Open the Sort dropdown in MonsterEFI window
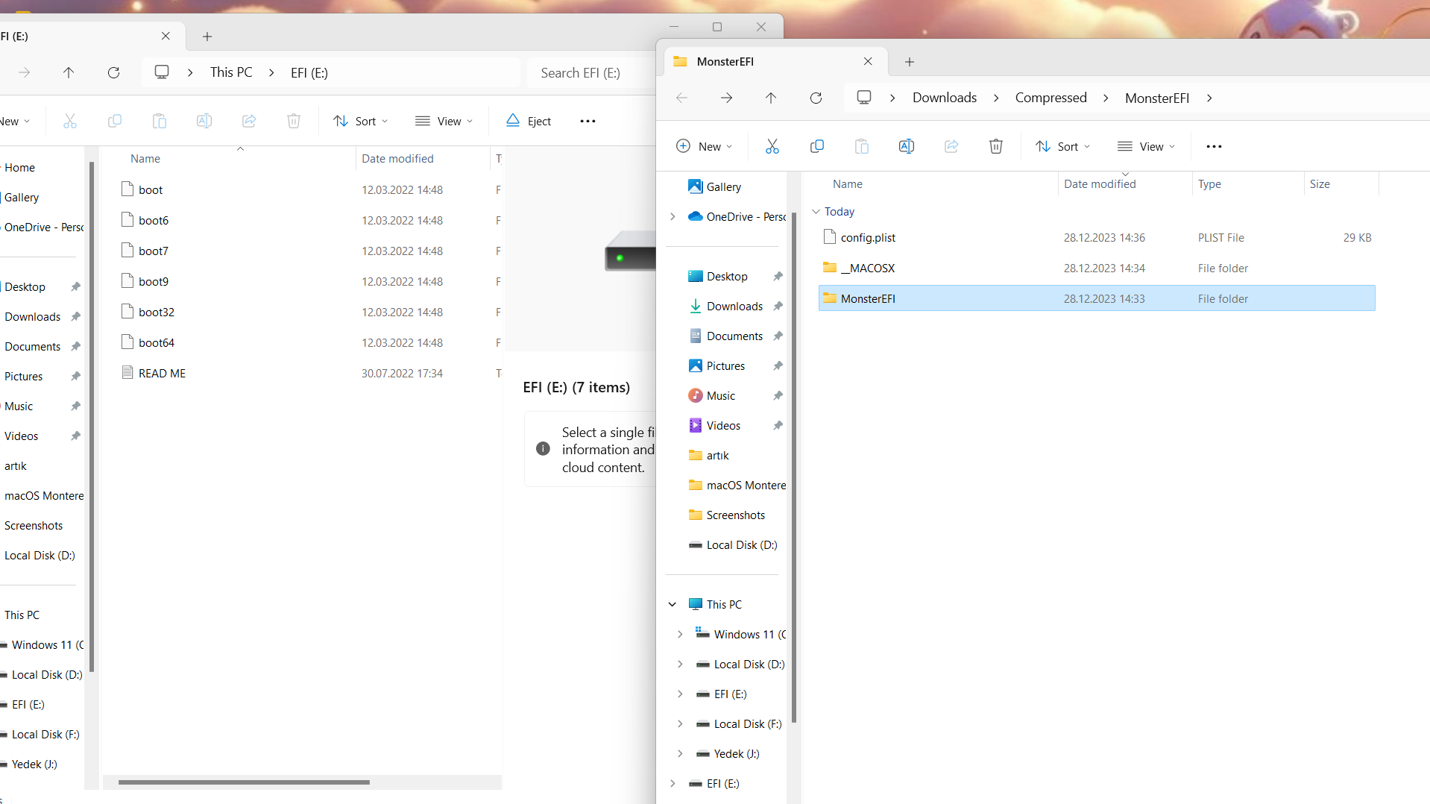 1062,146
